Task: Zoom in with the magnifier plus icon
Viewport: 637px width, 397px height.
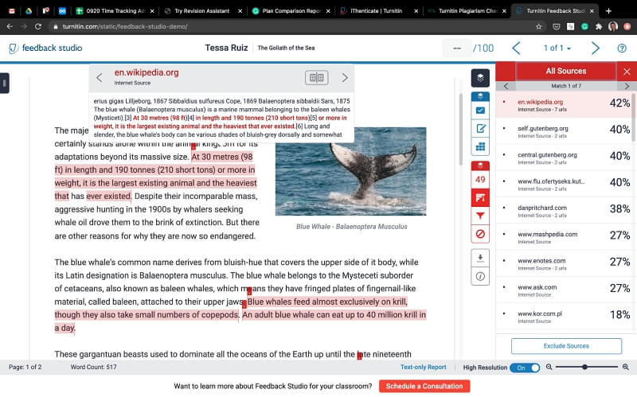Action: [626, 367]
